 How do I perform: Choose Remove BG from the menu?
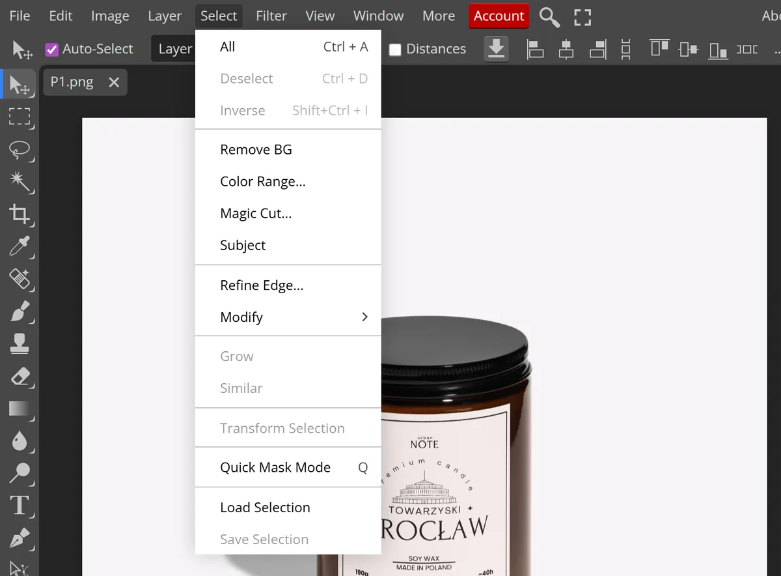point(288,150)
